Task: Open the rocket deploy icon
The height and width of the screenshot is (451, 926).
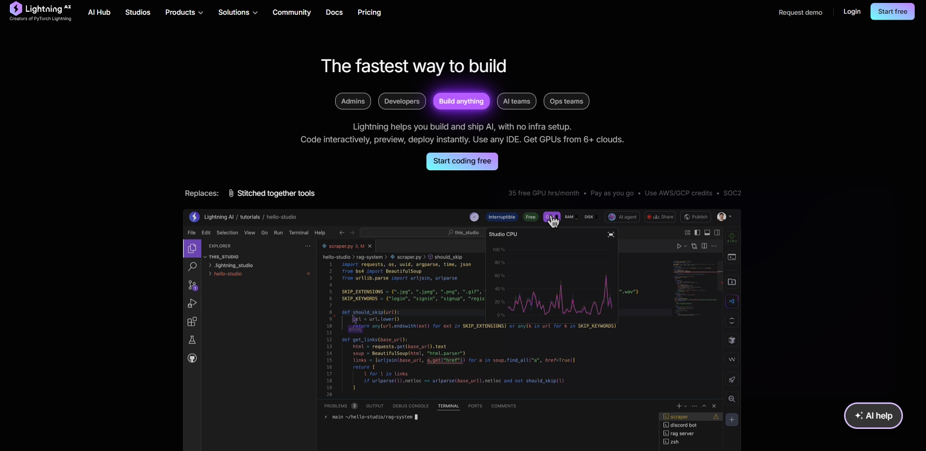Action: pyautogui.click(x=732, y=379)
